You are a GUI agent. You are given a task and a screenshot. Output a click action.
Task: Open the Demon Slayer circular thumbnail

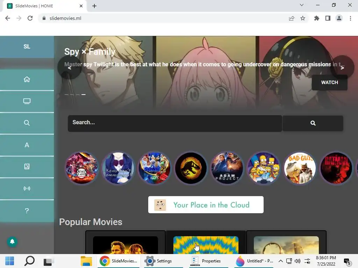pyautogui.click(x=81, y=168)
